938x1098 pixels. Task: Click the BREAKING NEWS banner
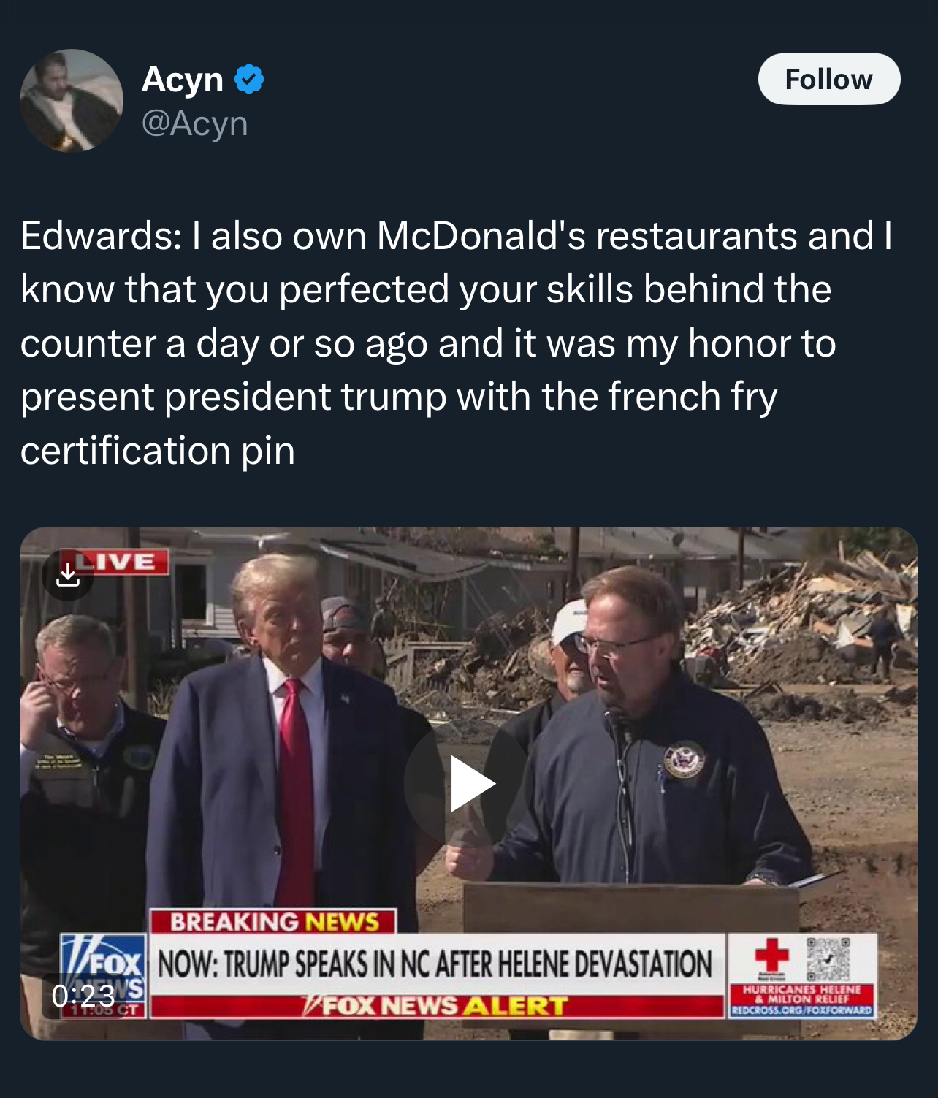coord(273,921)
